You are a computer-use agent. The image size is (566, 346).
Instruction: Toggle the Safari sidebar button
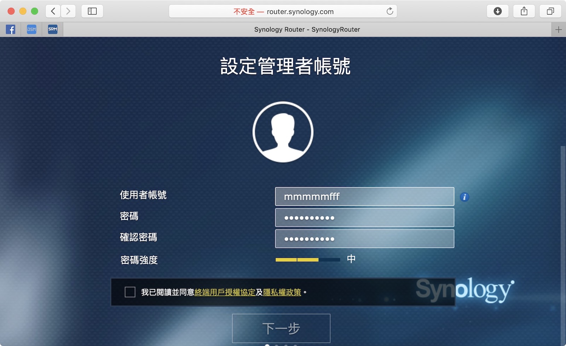(92, 11)
